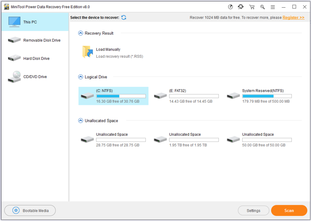
Task: Click the Bootable Media button
Action: (x=30, y=211)
